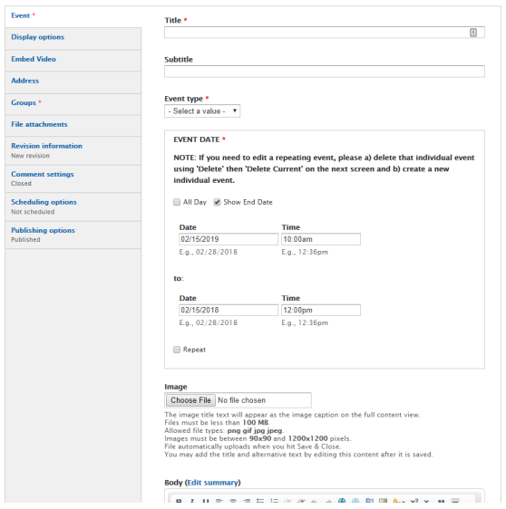Image resolution: width=506 pixels, height=509 pixels.
Task: Focus the Subtitle text field
Action: click(325, 72)
